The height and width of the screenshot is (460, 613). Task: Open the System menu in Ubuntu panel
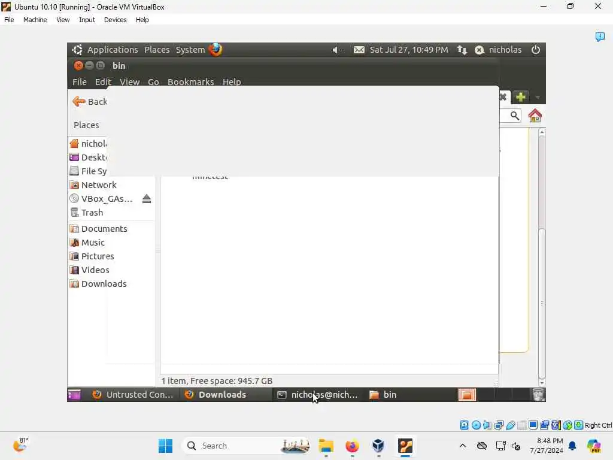coord(190,50)
